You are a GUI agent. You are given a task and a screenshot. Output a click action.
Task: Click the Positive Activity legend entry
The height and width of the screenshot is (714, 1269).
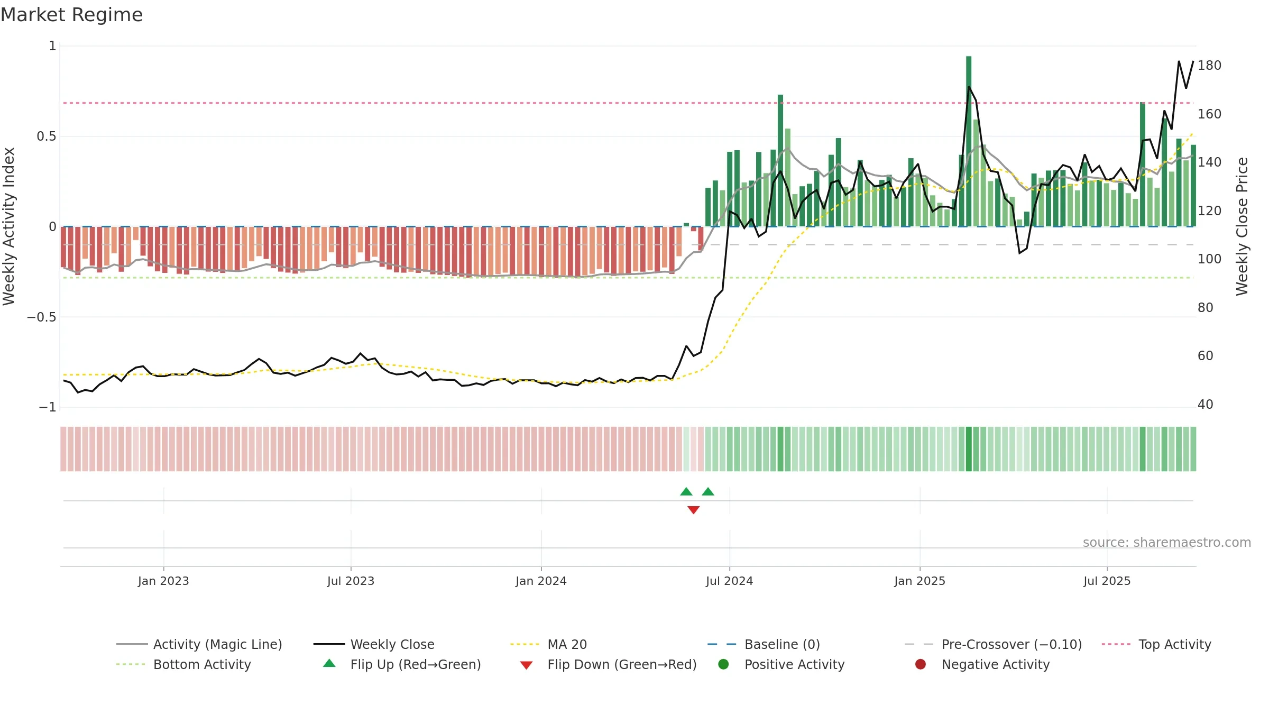coord(781,664)
